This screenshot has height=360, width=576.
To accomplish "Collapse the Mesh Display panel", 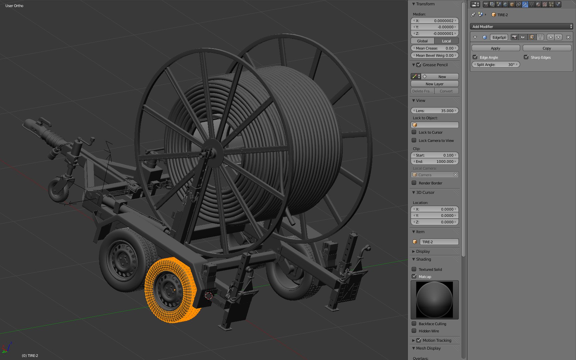I will (x=413, y=348).
